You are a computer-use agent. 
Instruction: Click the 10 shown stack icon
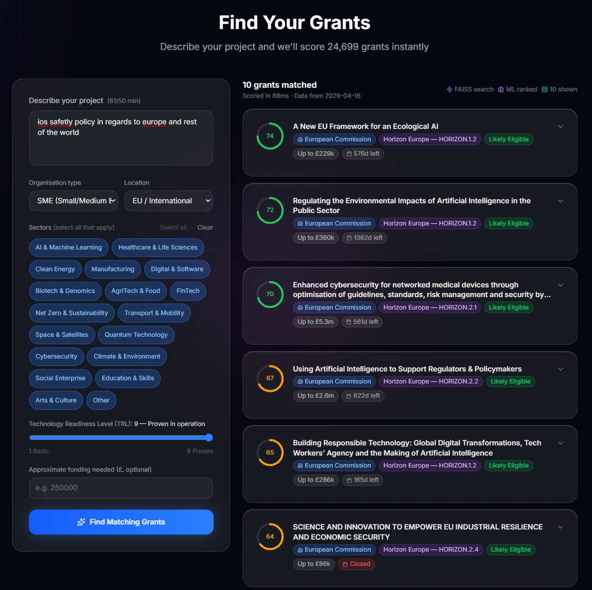point(546,89)
